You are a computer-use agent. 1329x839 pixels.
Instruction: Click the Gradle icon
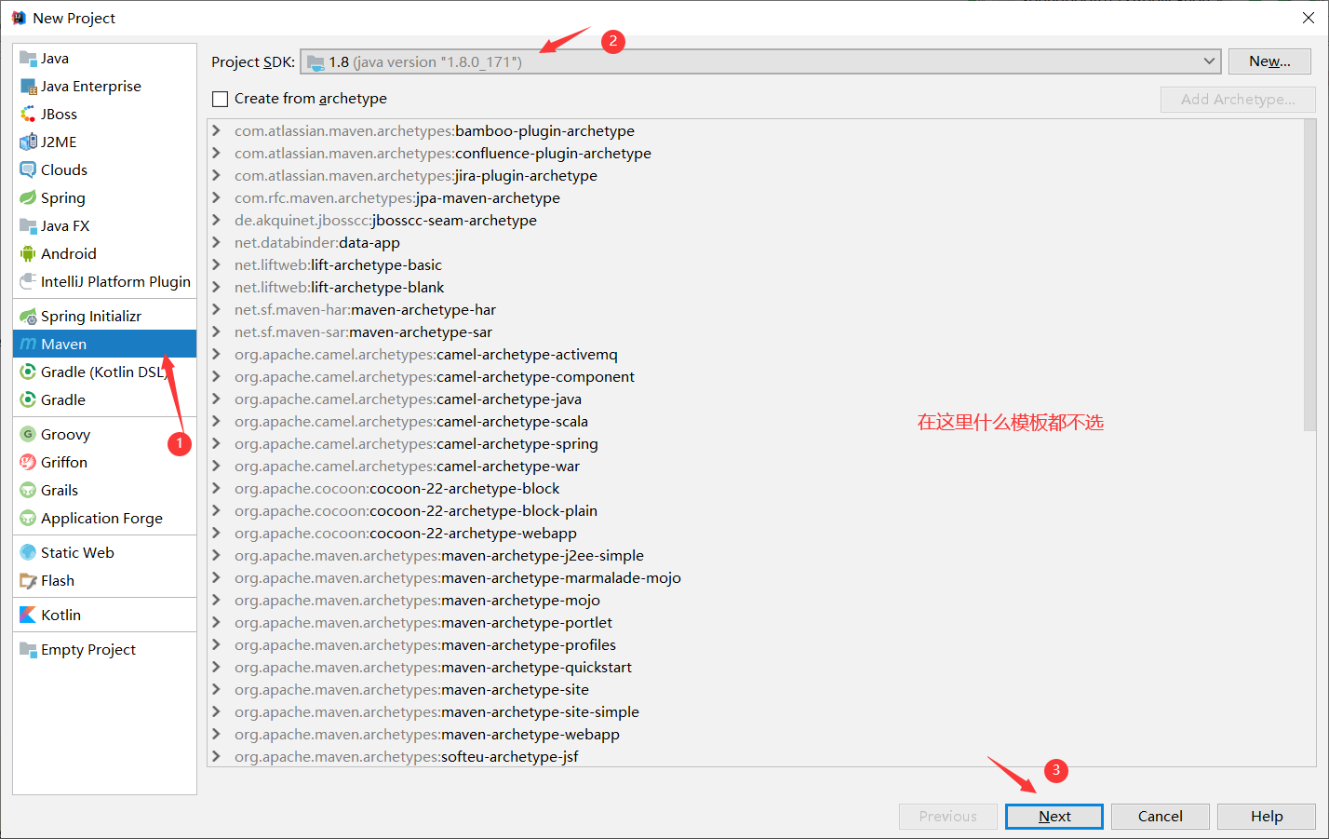coord(28,400)
